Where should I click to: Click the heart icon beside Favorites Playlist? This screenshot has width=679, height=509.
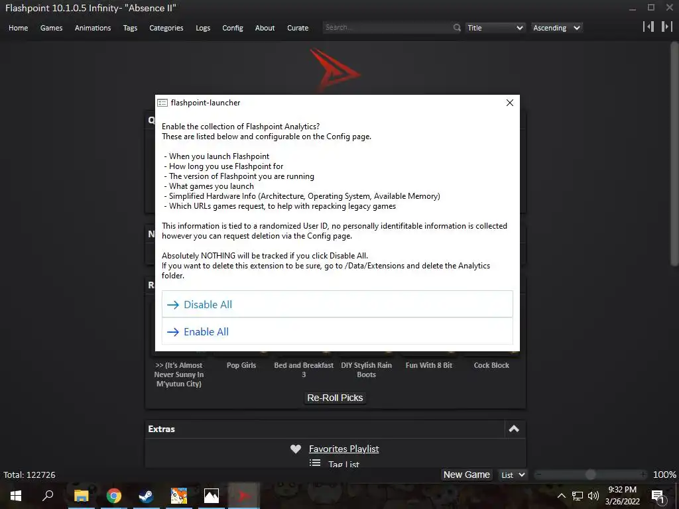295,449
